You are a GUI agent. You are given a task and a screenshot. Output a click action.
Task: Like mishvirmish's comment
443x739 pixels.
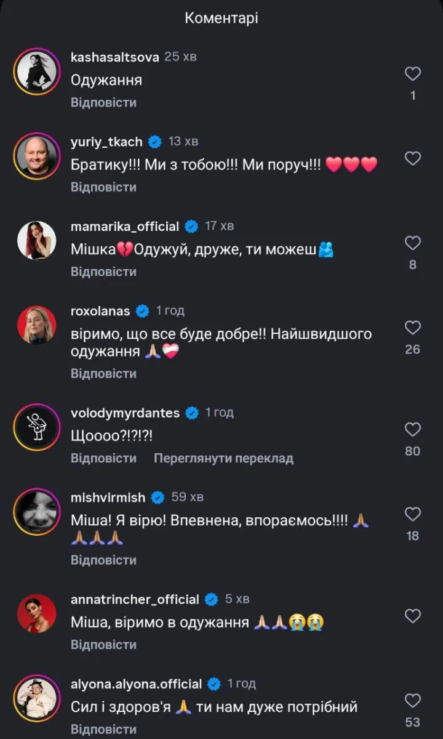(413, 514)
